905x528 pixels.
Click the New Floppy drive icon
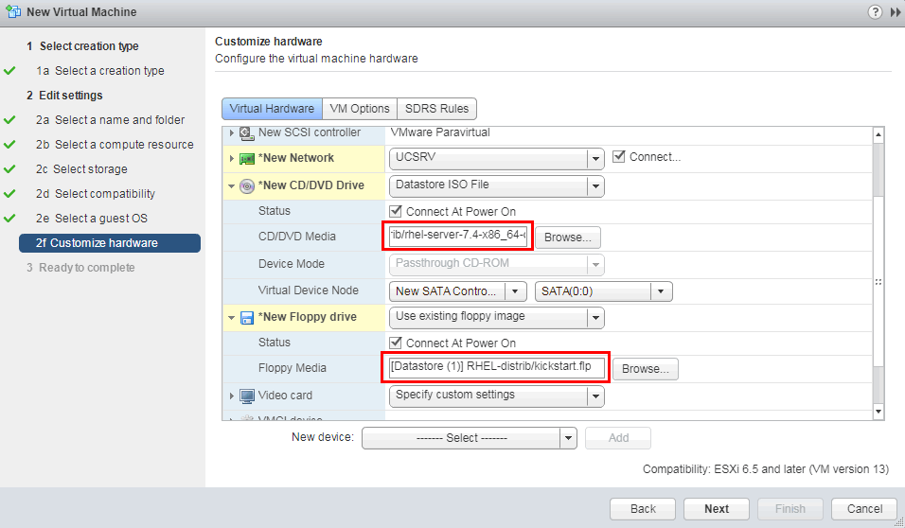247,317
